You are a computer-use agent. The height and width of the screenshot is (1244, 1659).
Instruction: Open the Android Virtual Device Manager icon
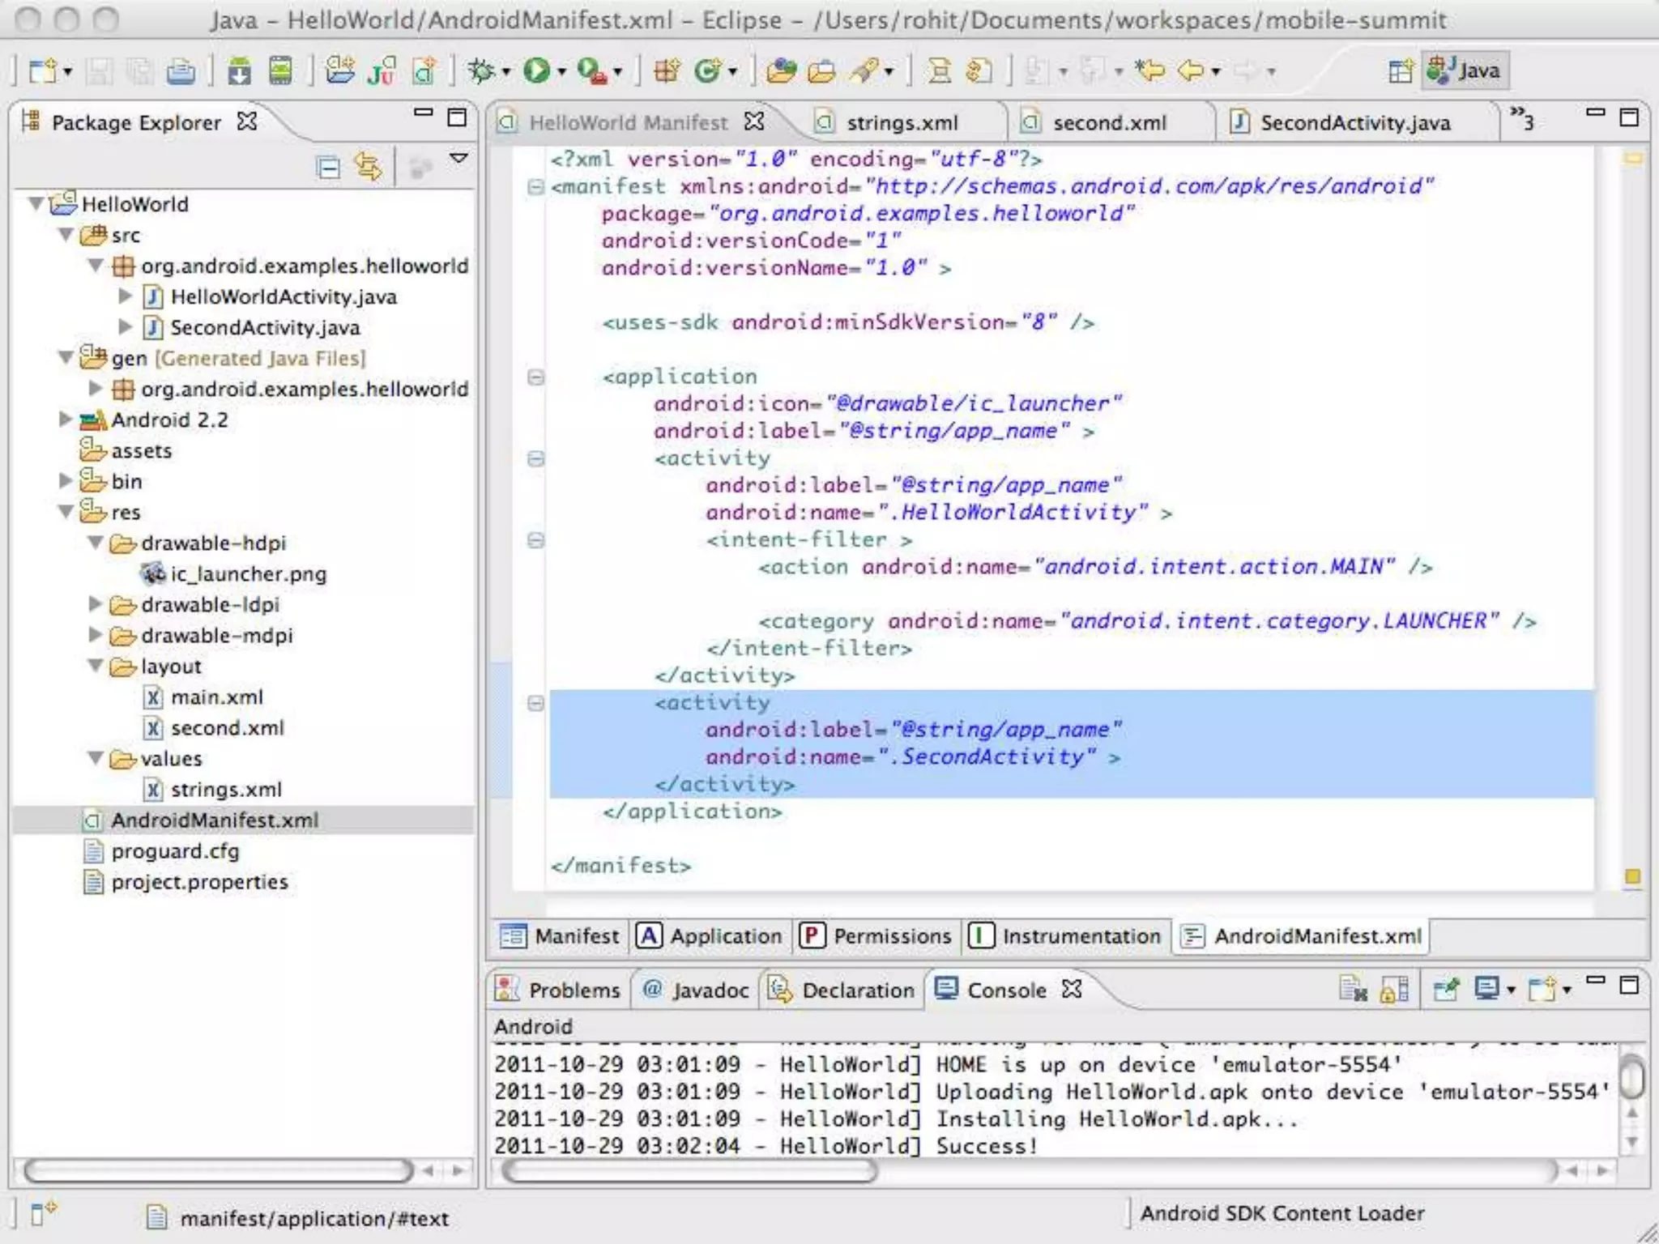(280, 71)
